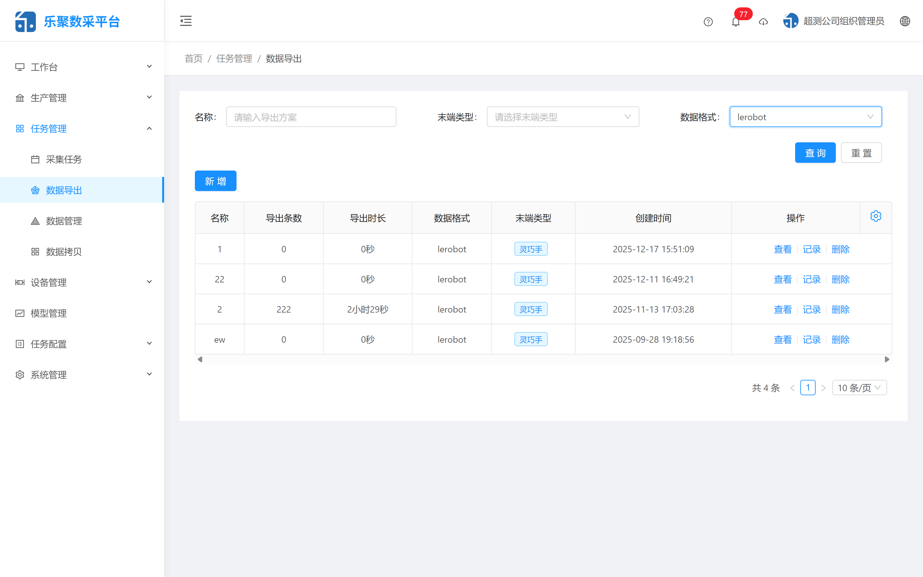Open the lerobot 数据格式 dropdown

[805, 116]
